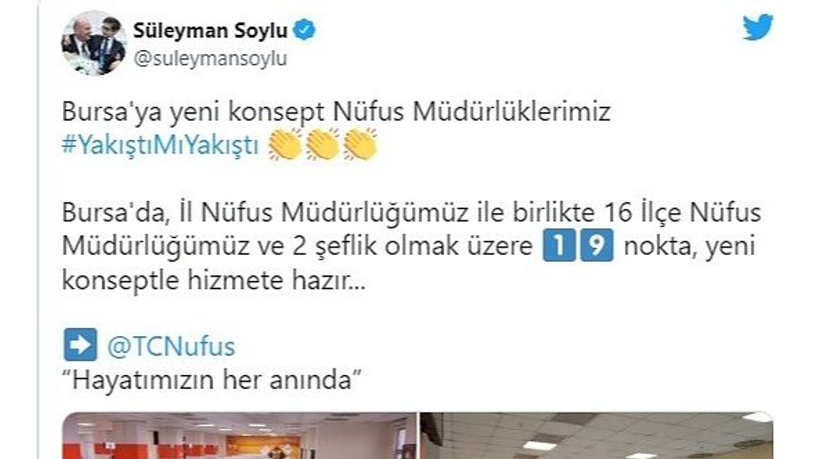Open Süleyman Soylu's profile avatar
Viewport: 817px width, 459px height.
click(x=93, y=43)
